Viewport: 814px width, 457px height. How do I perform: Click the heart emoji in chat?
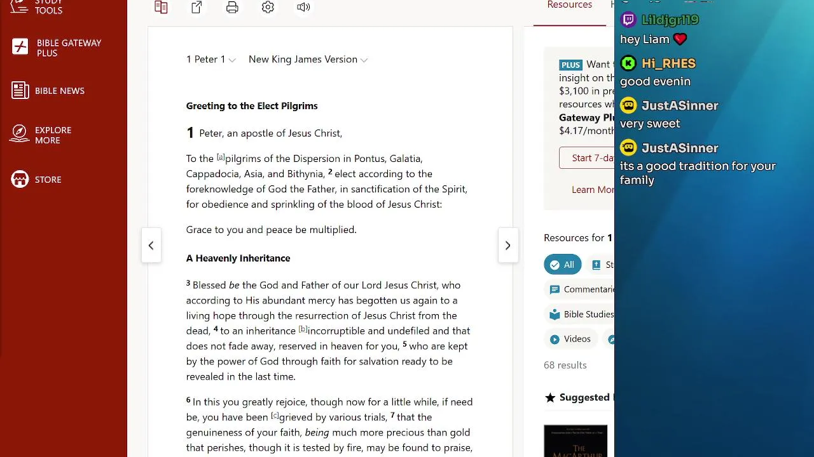pos(680,39)
